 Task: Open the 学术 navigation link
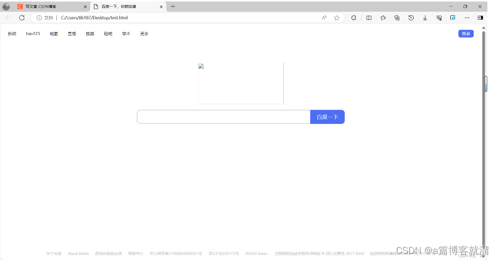(x=126, y=34)
